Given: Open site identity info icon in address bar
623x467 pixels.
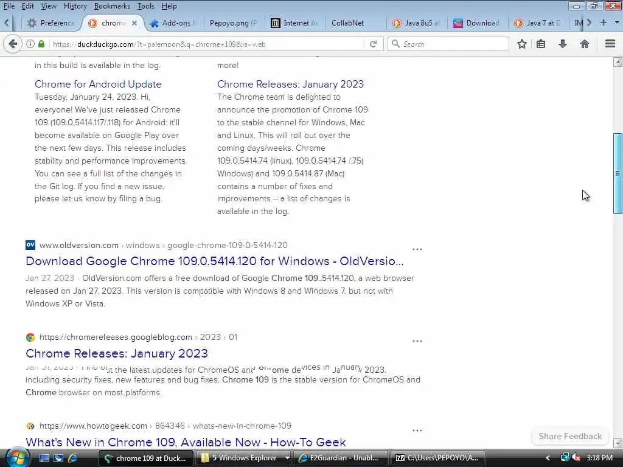Looking at the screenshot, I should coord(30,44).
